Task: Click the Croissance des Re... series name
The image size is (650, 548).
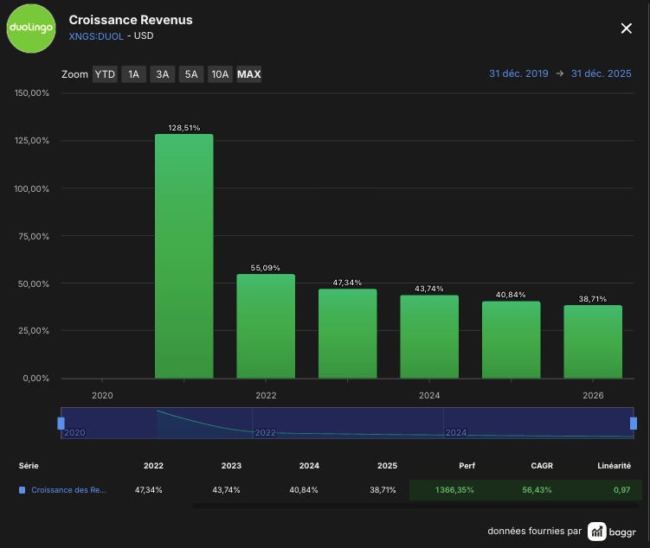Action: point(69,490)
